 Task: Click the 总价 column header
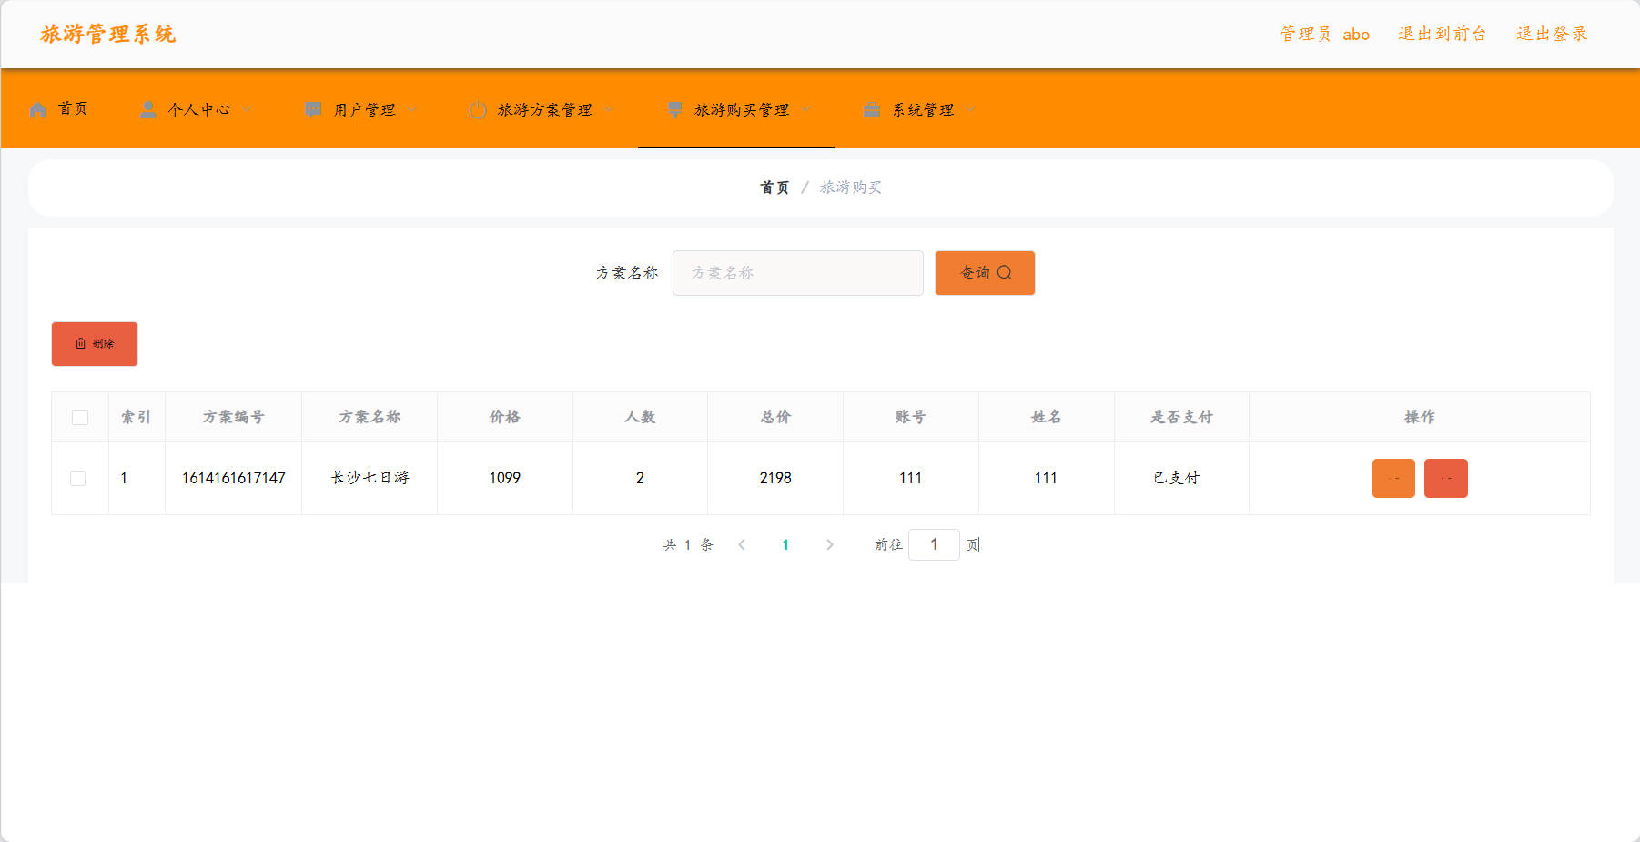coord(775,417)
